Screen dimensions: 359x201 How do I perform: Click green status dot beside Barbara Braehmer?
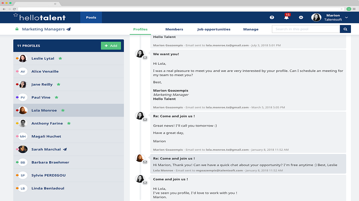(x=17, y=162)
